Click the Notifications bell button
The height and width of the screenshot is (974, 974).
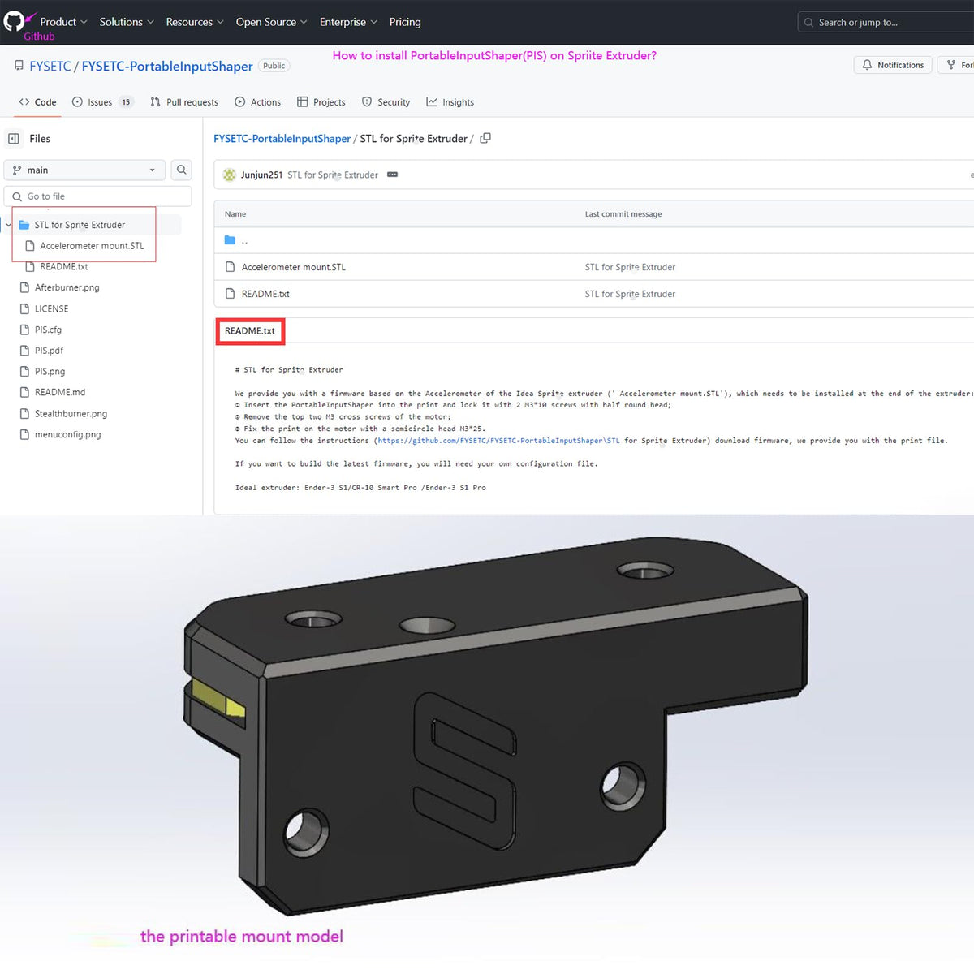pos(892,65)
